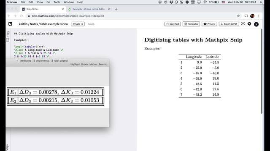Click the cast media icon in Chrome
This screenshot has width=270, height=151.
[246, 16]
